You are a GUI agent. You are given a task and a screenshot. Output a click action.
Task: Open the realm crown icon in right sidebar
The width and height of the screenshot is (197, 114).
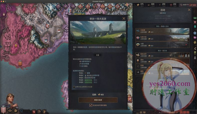195,18
